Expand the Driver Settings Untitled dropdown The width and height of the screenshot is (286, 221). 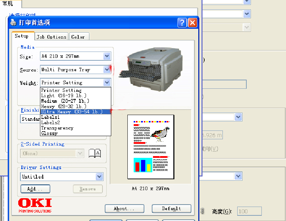click(99, 176)
